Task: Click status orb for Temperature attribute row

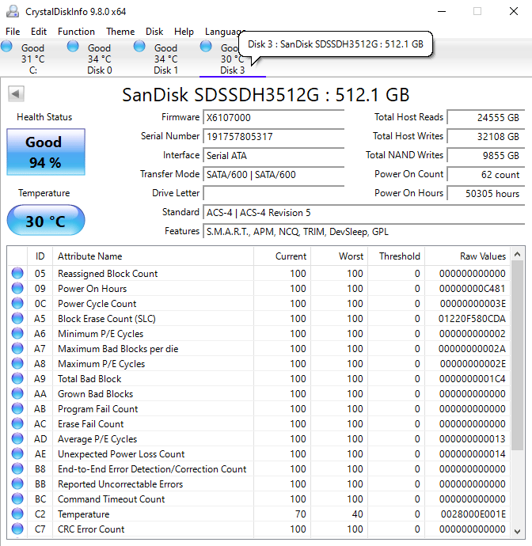Action: coord(17,514)
